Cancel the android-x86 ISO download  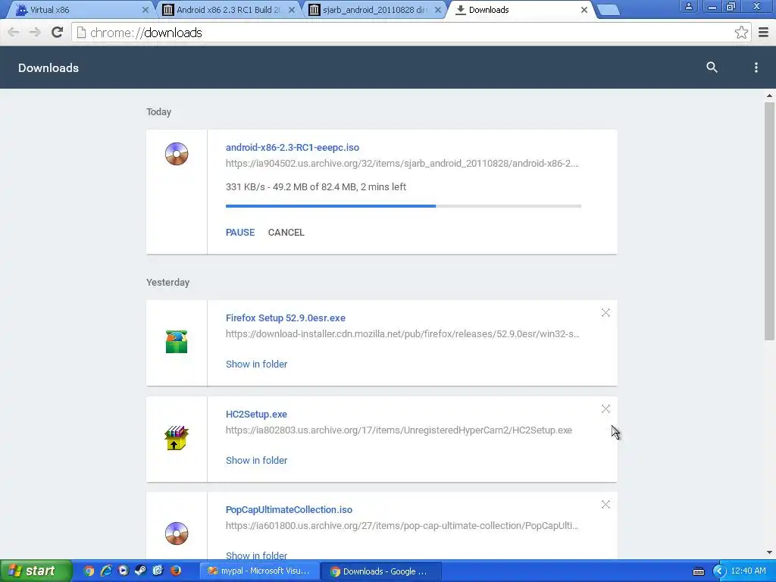click(286, 233)
